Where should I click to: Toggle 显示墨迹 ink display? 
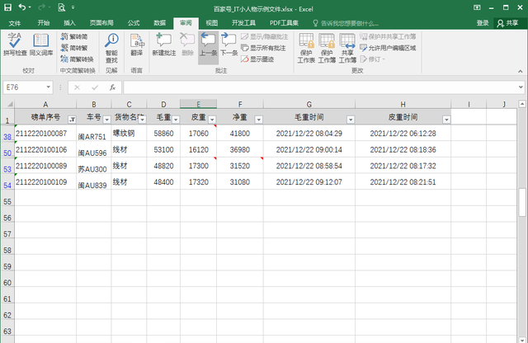coord(258,59)
